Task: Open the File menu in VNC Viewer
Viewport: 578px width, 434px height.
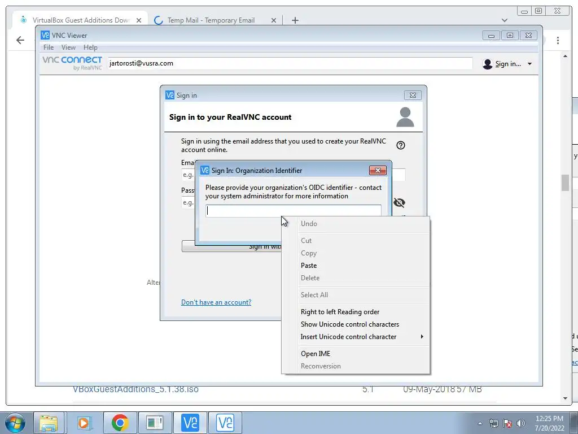Action: click(49, 47)
